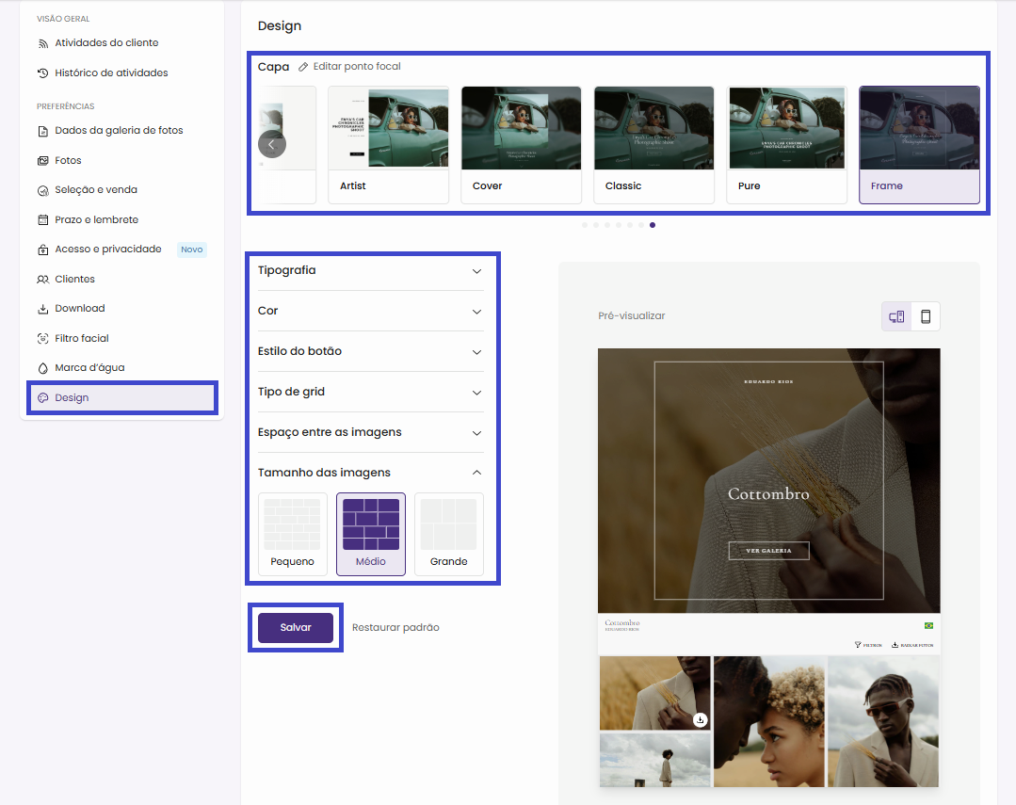Click the carousel left arrow button

(x=271, y=144)
